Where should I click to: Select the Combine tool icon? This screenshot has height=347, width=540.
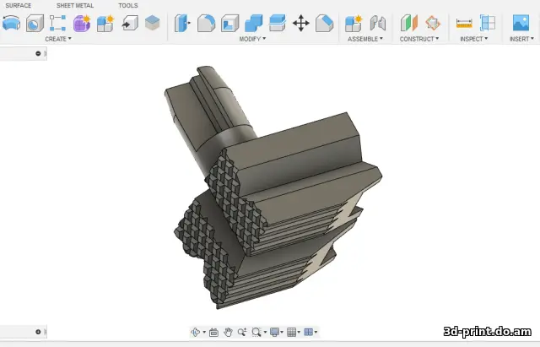(x=253, y=24)
